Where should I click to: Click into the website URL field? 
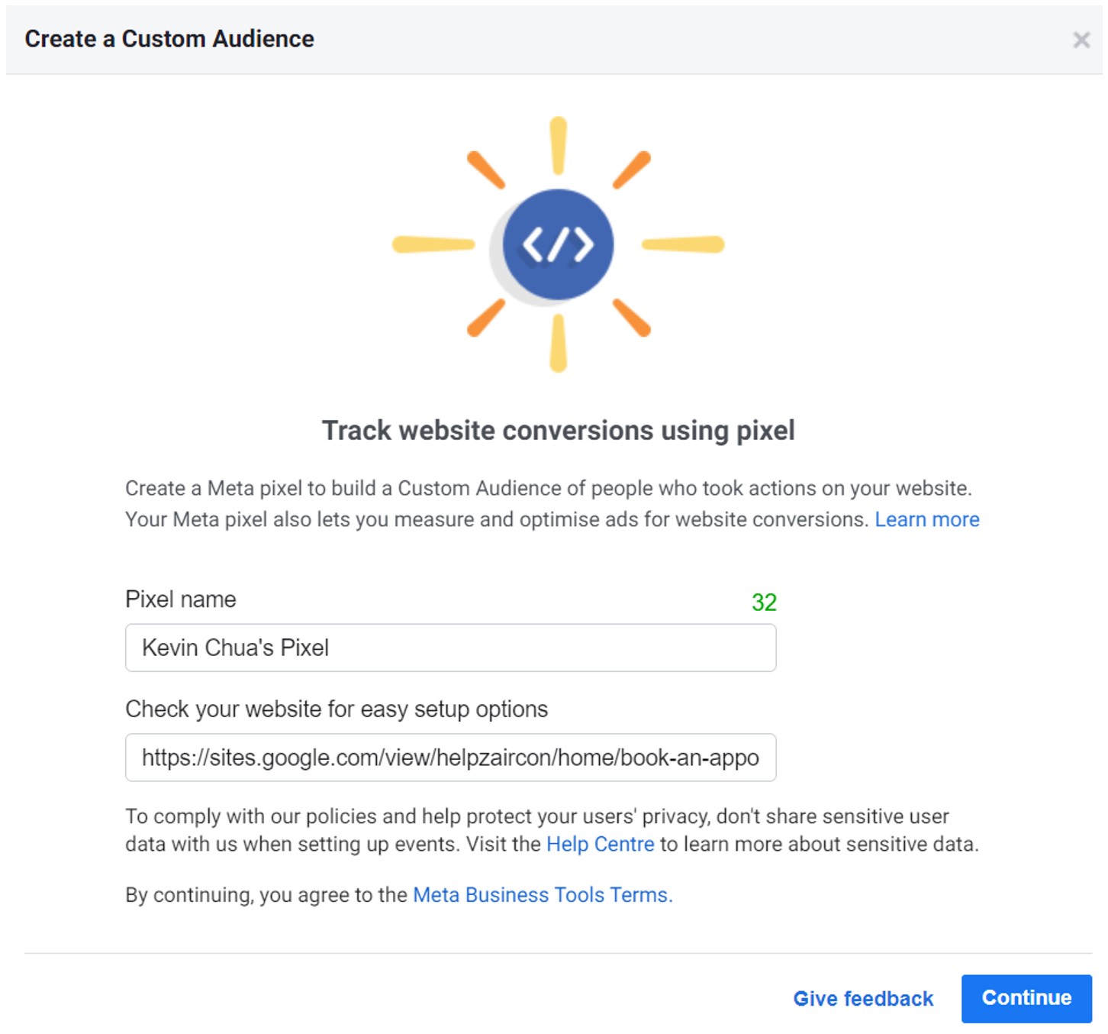click(450, 758)
